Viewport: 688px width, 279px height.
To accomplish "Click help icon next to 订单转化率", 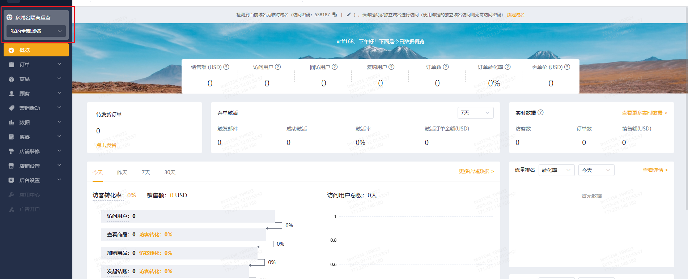I will pyautogui.click(x=508, y=67).
